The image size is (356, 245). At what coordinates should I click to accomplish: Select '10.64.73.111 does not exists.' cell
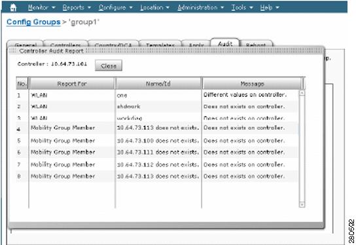click(158, 152)
